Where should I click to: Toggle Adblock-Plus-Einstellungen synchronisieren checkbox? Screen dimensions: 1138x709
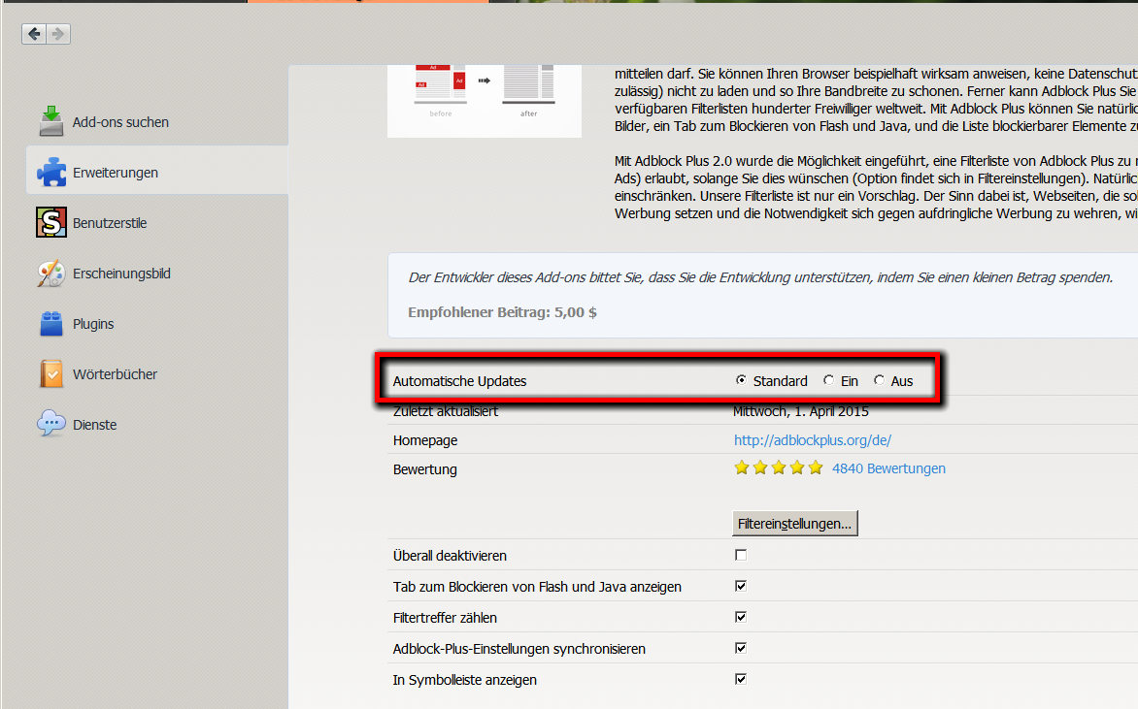tap(741, 648)
